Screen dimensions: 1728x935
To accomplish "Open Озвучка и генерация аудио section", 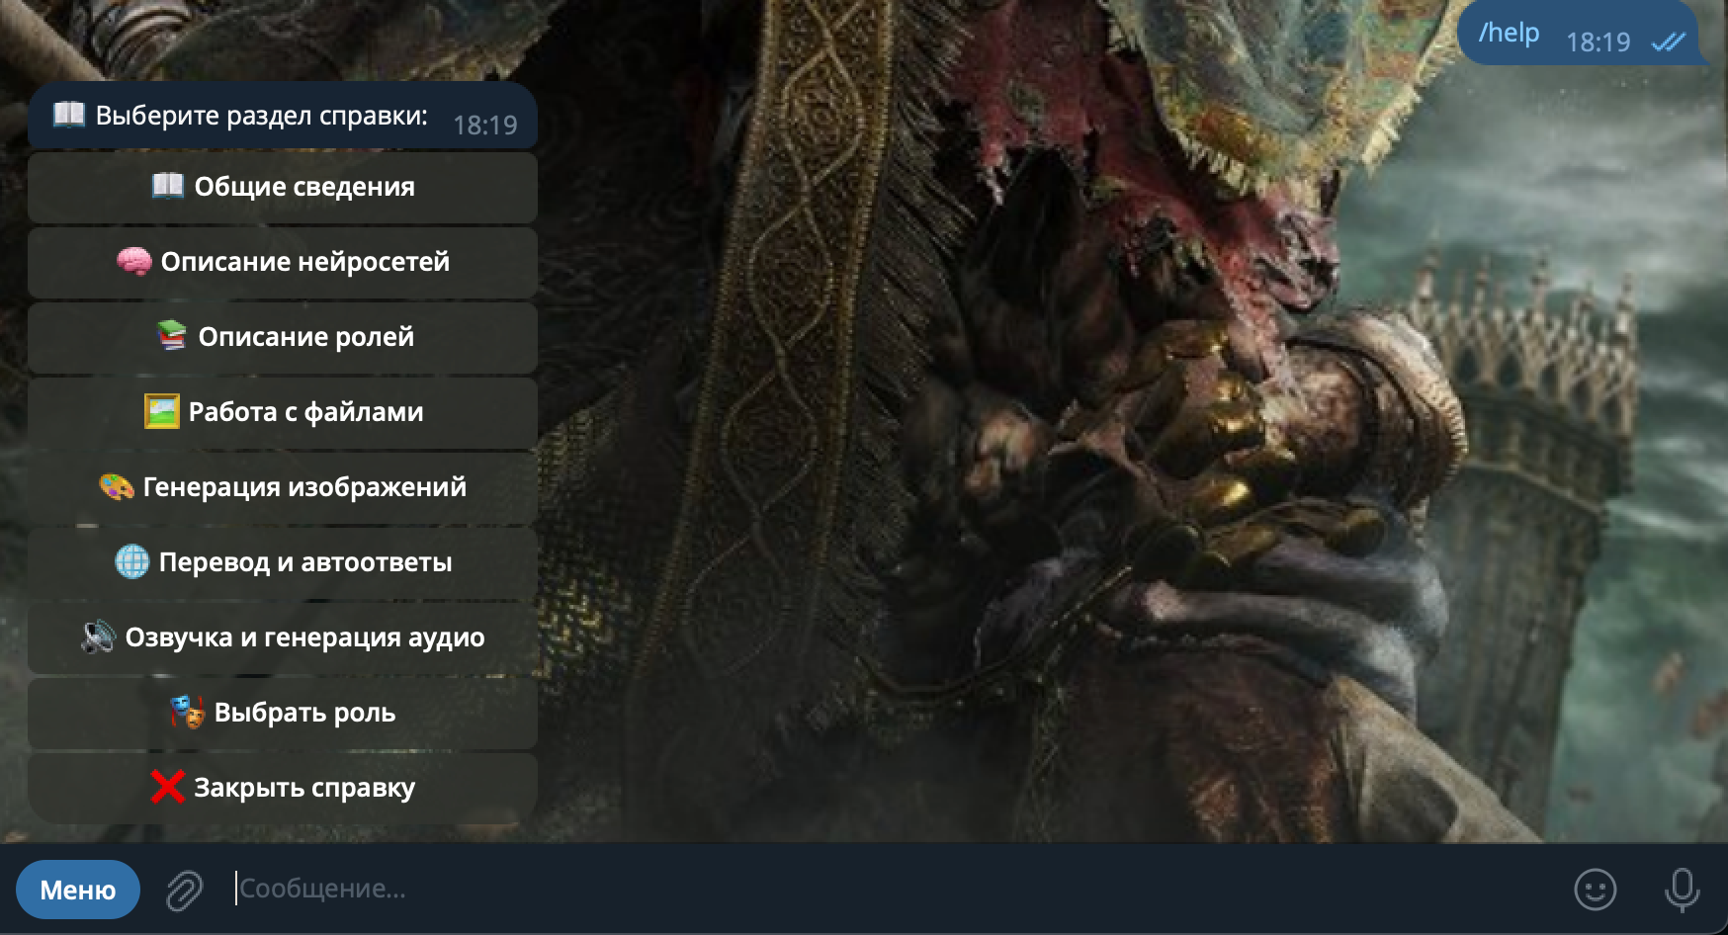I will coord(283,637).
